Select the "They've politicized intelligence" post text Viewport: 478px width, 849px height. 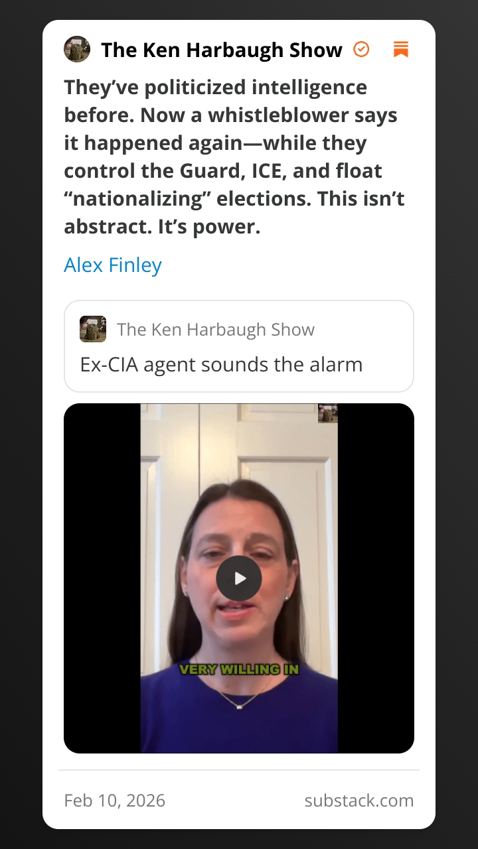[x=234, y=157]
